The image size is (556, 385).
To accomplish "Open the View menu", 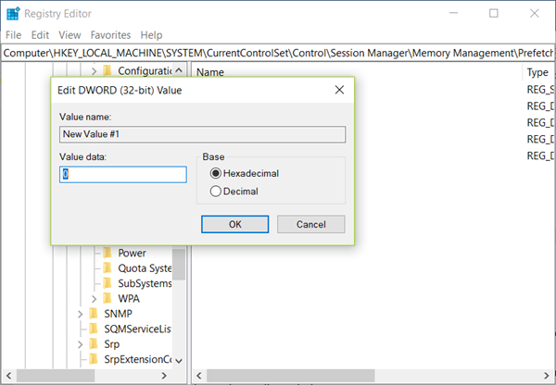I will [x=69, y=35].
